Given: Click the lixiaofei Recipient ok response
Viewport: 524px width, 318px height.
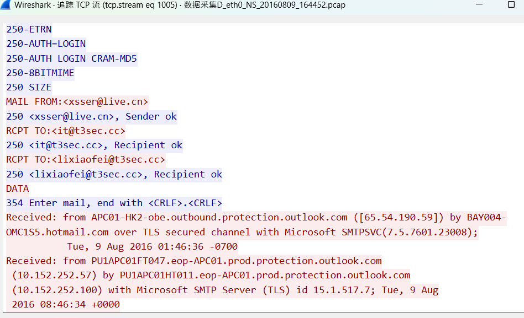Looking at the screenshot, I should tap(114, 174).
